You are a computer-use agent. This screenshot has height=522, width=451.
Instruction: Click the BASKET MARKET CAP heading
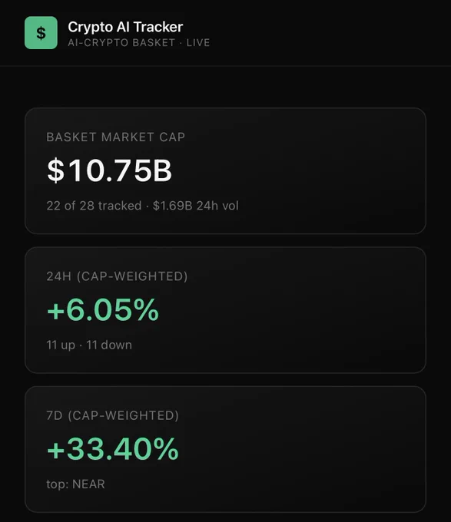pyautogui.click(x=115, y=137)
